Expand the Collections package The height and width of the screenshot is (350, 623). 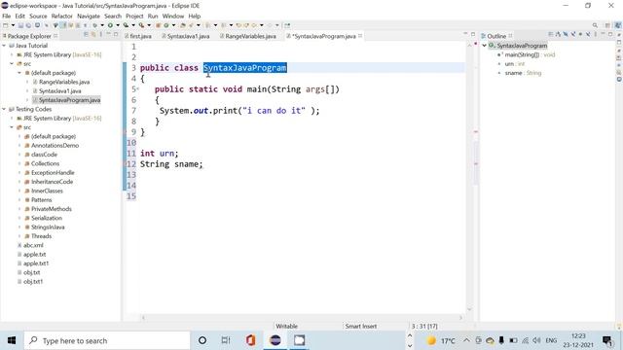(x=19, y=163)
